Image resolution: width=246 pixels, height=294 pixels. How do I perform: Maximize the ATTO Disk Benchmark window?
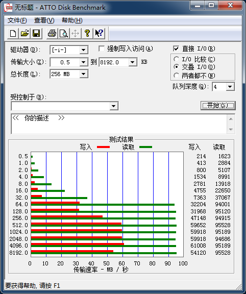pos(211,5)
